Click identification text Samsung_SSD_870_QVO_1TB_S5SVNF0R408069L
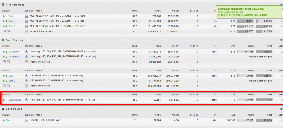The height and width of the screenshot is (128, 283). click(x=57, y=100)
